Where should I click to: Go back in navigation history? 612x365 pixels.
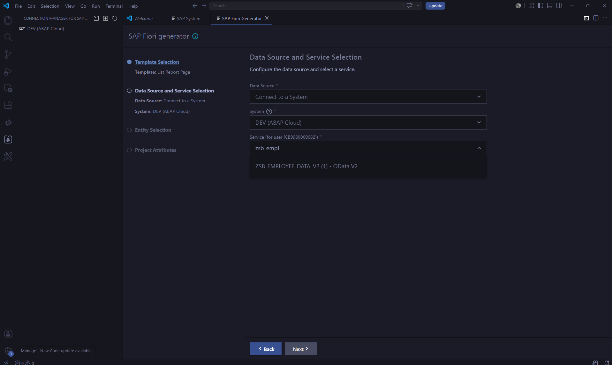[195, 6]
